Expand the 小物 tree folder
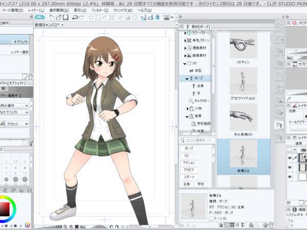The image size is (307, 230). coord(188,108)
